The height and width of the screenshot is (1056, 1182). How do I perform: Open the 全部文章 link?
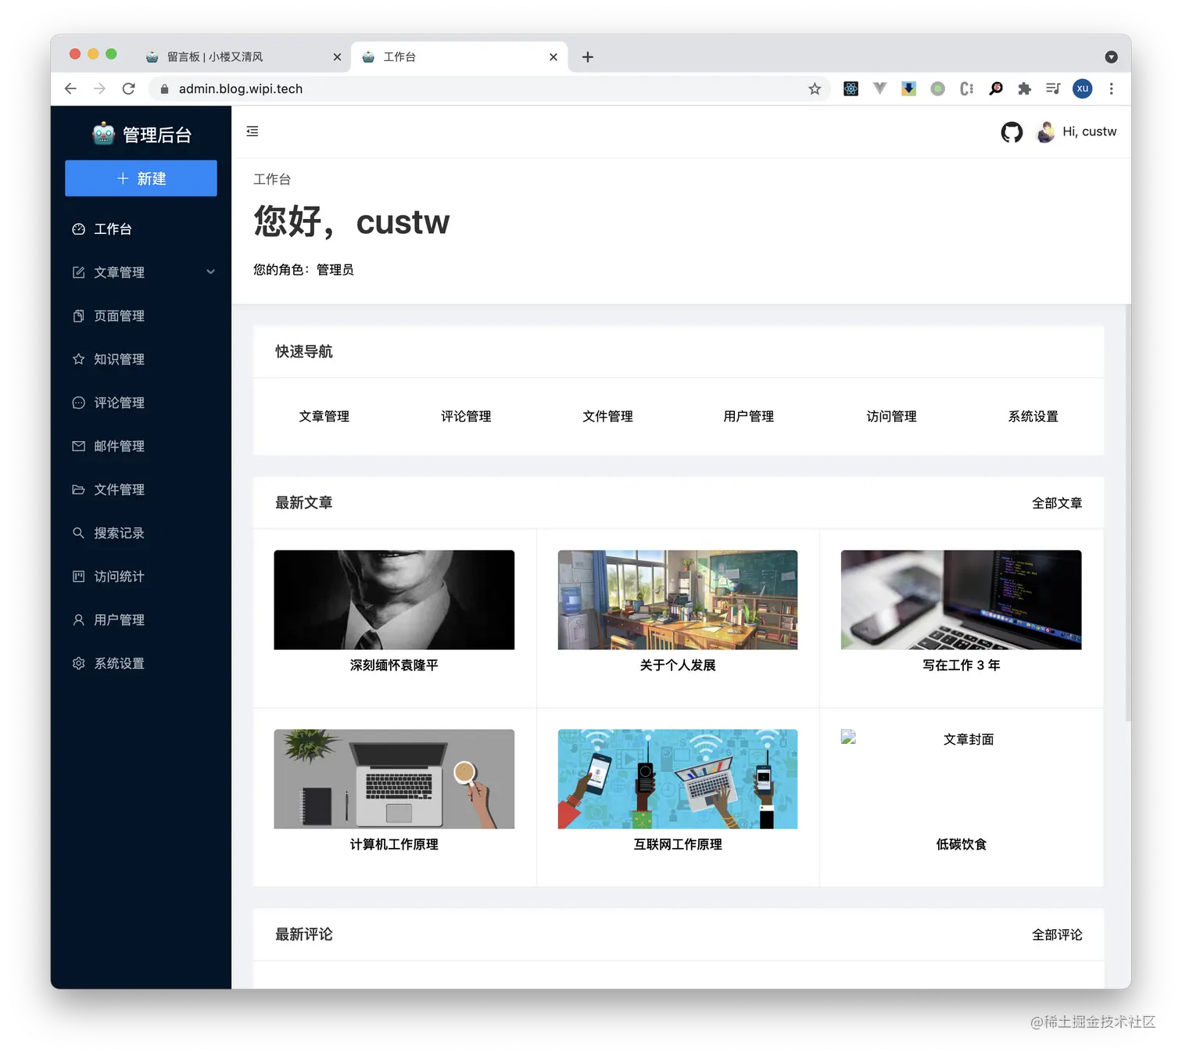1057,503
